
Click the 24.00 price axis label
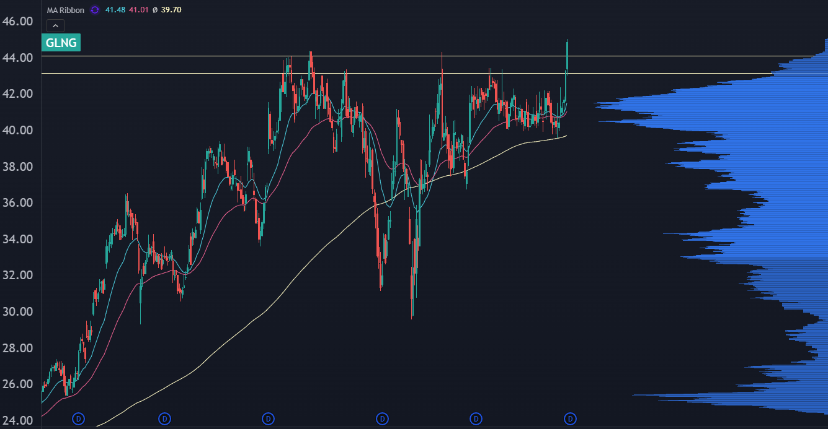click(17, 420)
